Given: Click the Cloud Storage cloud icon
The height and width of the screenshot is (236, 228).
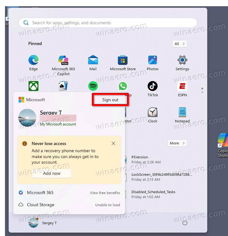Looking at the screenshot, I should [x=21, y=205].
